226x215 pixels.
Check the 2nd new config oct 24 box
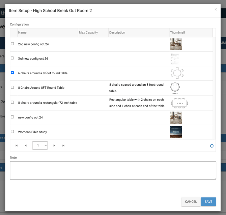click(x=12, y=44)
